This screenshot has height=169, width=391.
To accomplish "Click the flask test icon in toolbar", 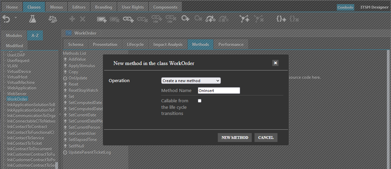I will coord(32,19).
